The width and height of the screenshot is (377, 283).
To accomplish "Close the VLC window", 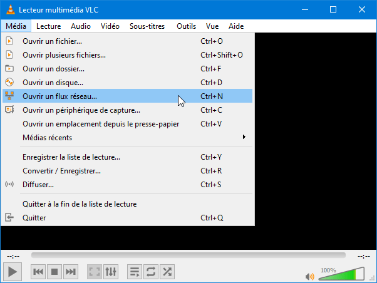I will [362, 9].
